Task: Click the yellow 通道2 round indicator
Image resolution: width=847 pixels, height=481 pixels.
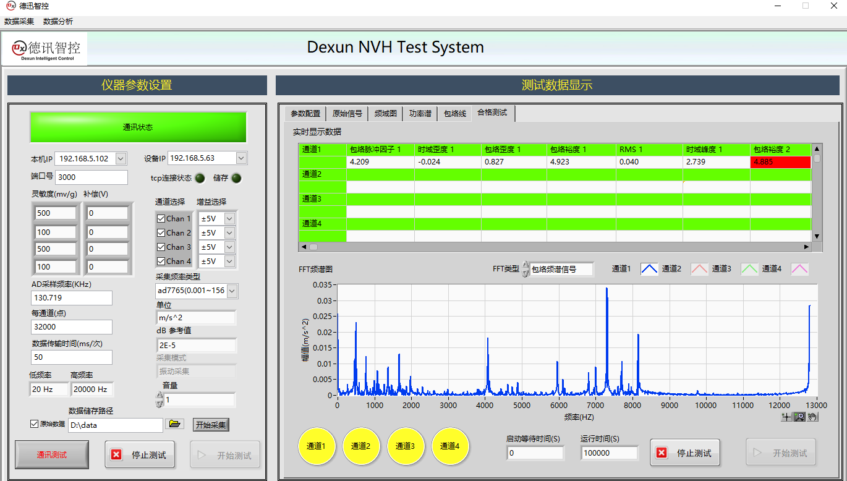Action: (x=361, y=446)
